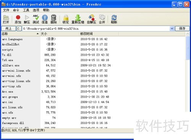This screenshot has height=140, width=191.
Task: Expand the path history dropdown arrow
Action: click(x=172, y=29)
